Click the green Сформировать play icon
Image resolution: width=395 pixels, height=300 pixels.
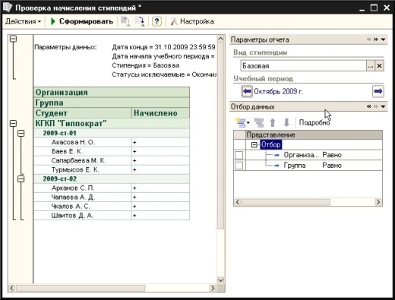[53, 21]
